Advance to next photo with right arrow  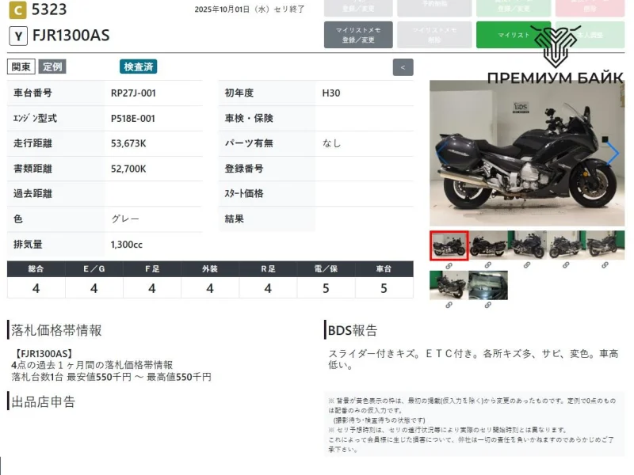[x=613, y=154]
